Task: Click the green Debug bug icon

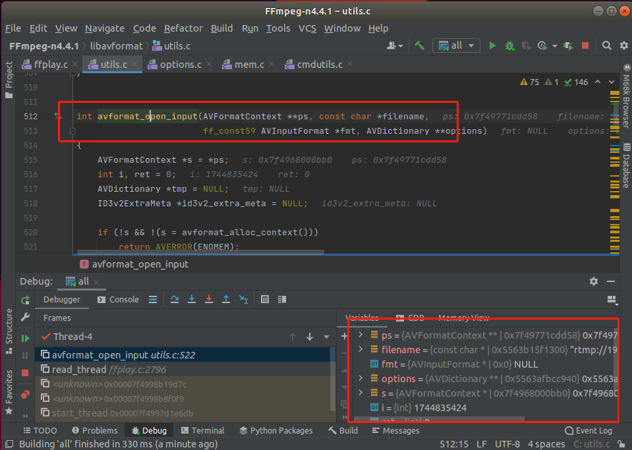Action: point(509,45)
